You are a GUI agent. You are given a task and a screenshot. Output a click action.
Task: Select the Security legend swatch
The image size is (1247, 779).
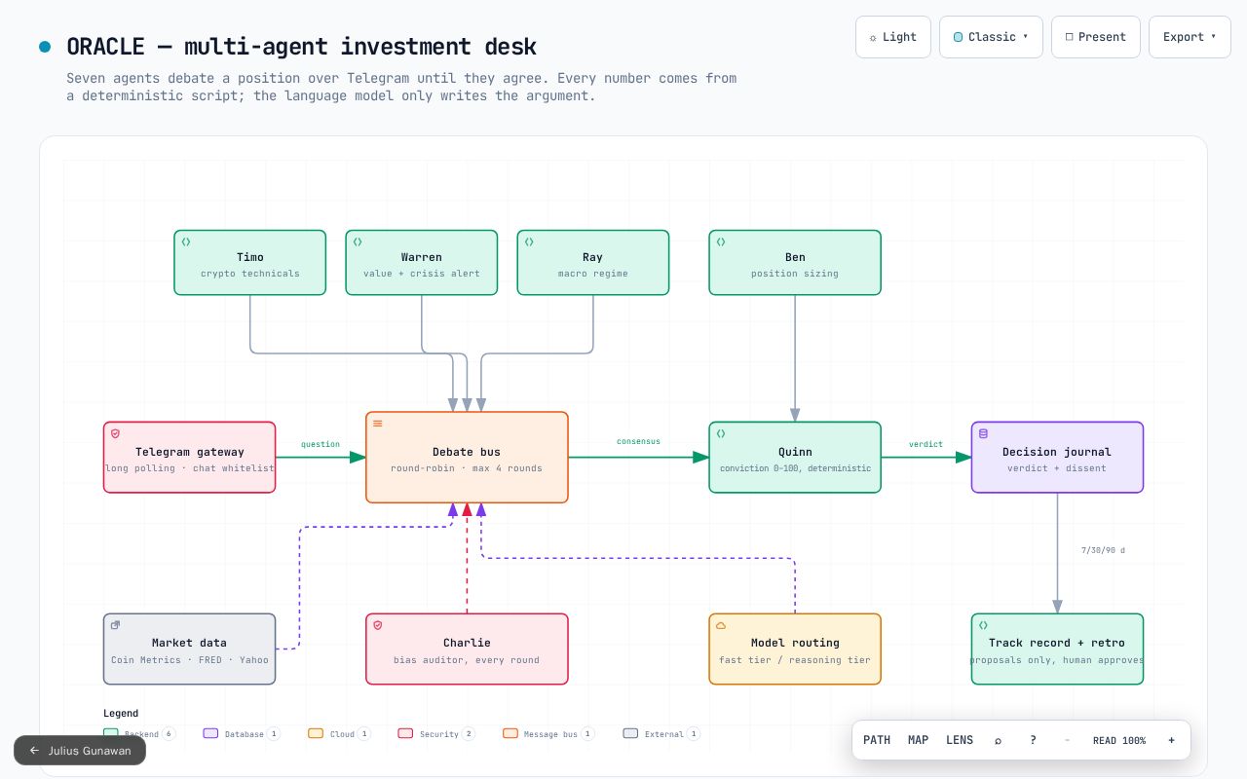405,733
